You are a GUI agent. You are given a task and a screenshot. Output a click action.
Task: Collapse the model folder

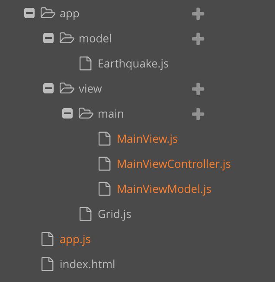point(48,38)
